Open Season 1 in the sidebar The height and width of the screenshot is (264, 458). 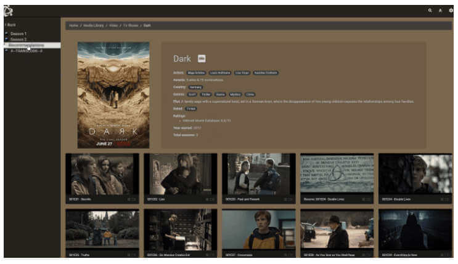pyautogui.click(x=18, y=34)
